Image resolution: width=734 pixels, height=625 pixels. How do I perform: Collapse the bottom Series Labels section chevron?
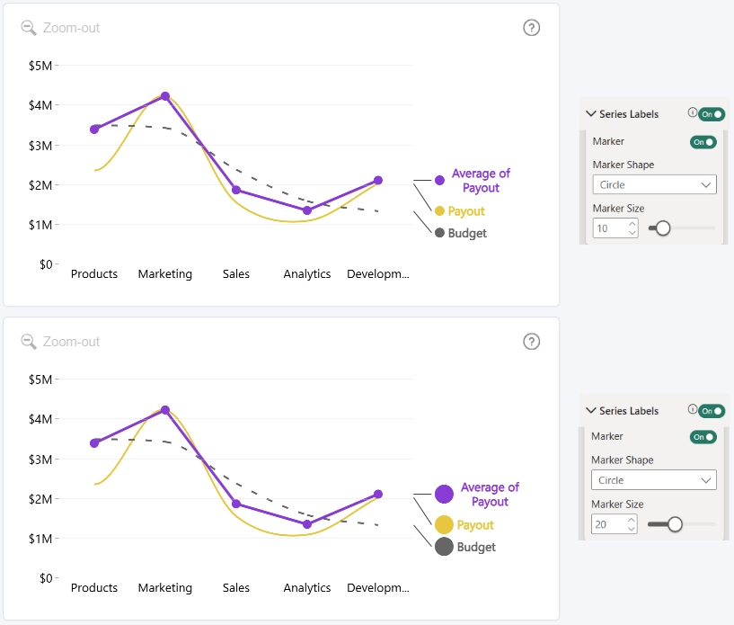point(591,410)
